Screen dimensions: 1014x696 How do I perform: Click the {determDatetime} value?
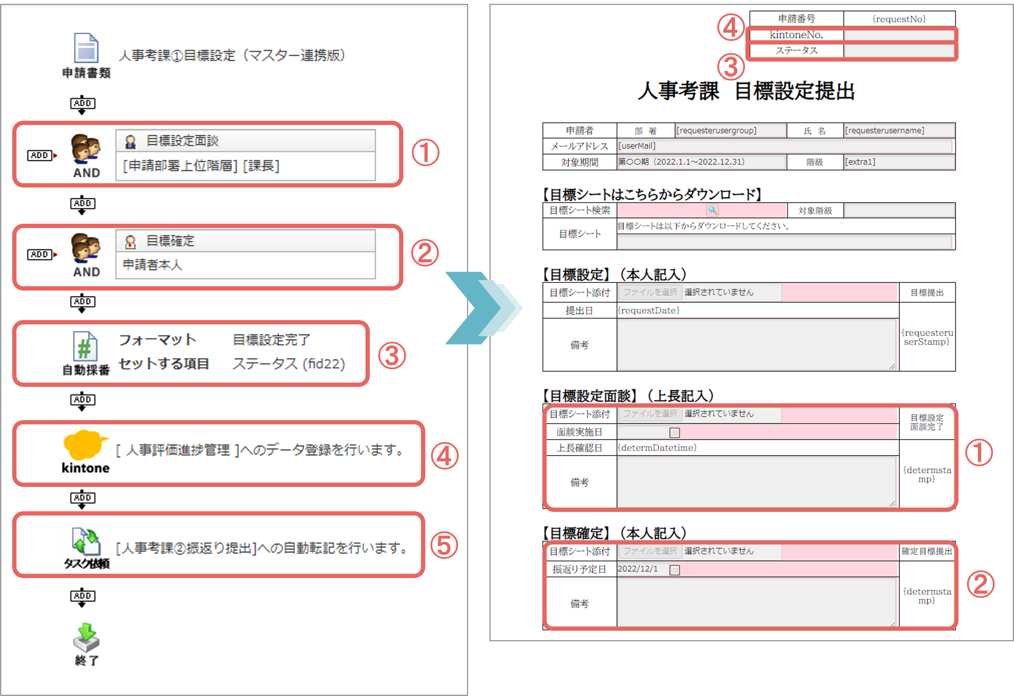(657, 448)
